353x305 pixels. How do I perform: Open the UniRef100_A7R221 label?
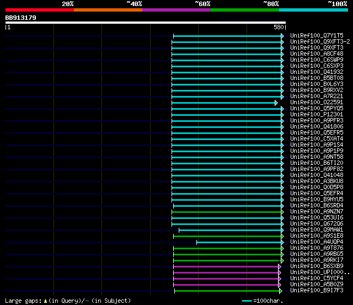click(x=317, y=97)
